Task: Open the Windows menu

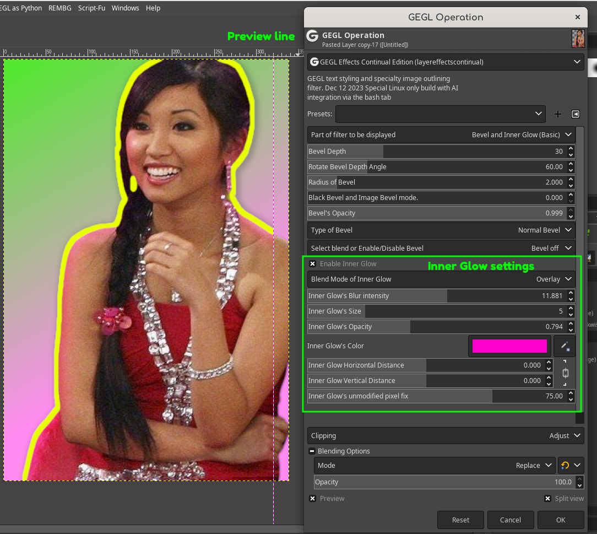Action: pyautogui.click(x=125, y=8)
